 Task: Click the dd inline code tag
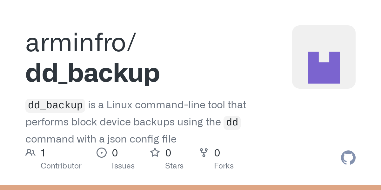tap(232, 123)
